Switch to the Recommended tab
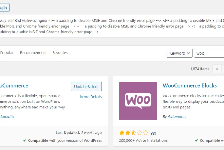This screenshot has width=224, height=150. click(x=33, y=53)
